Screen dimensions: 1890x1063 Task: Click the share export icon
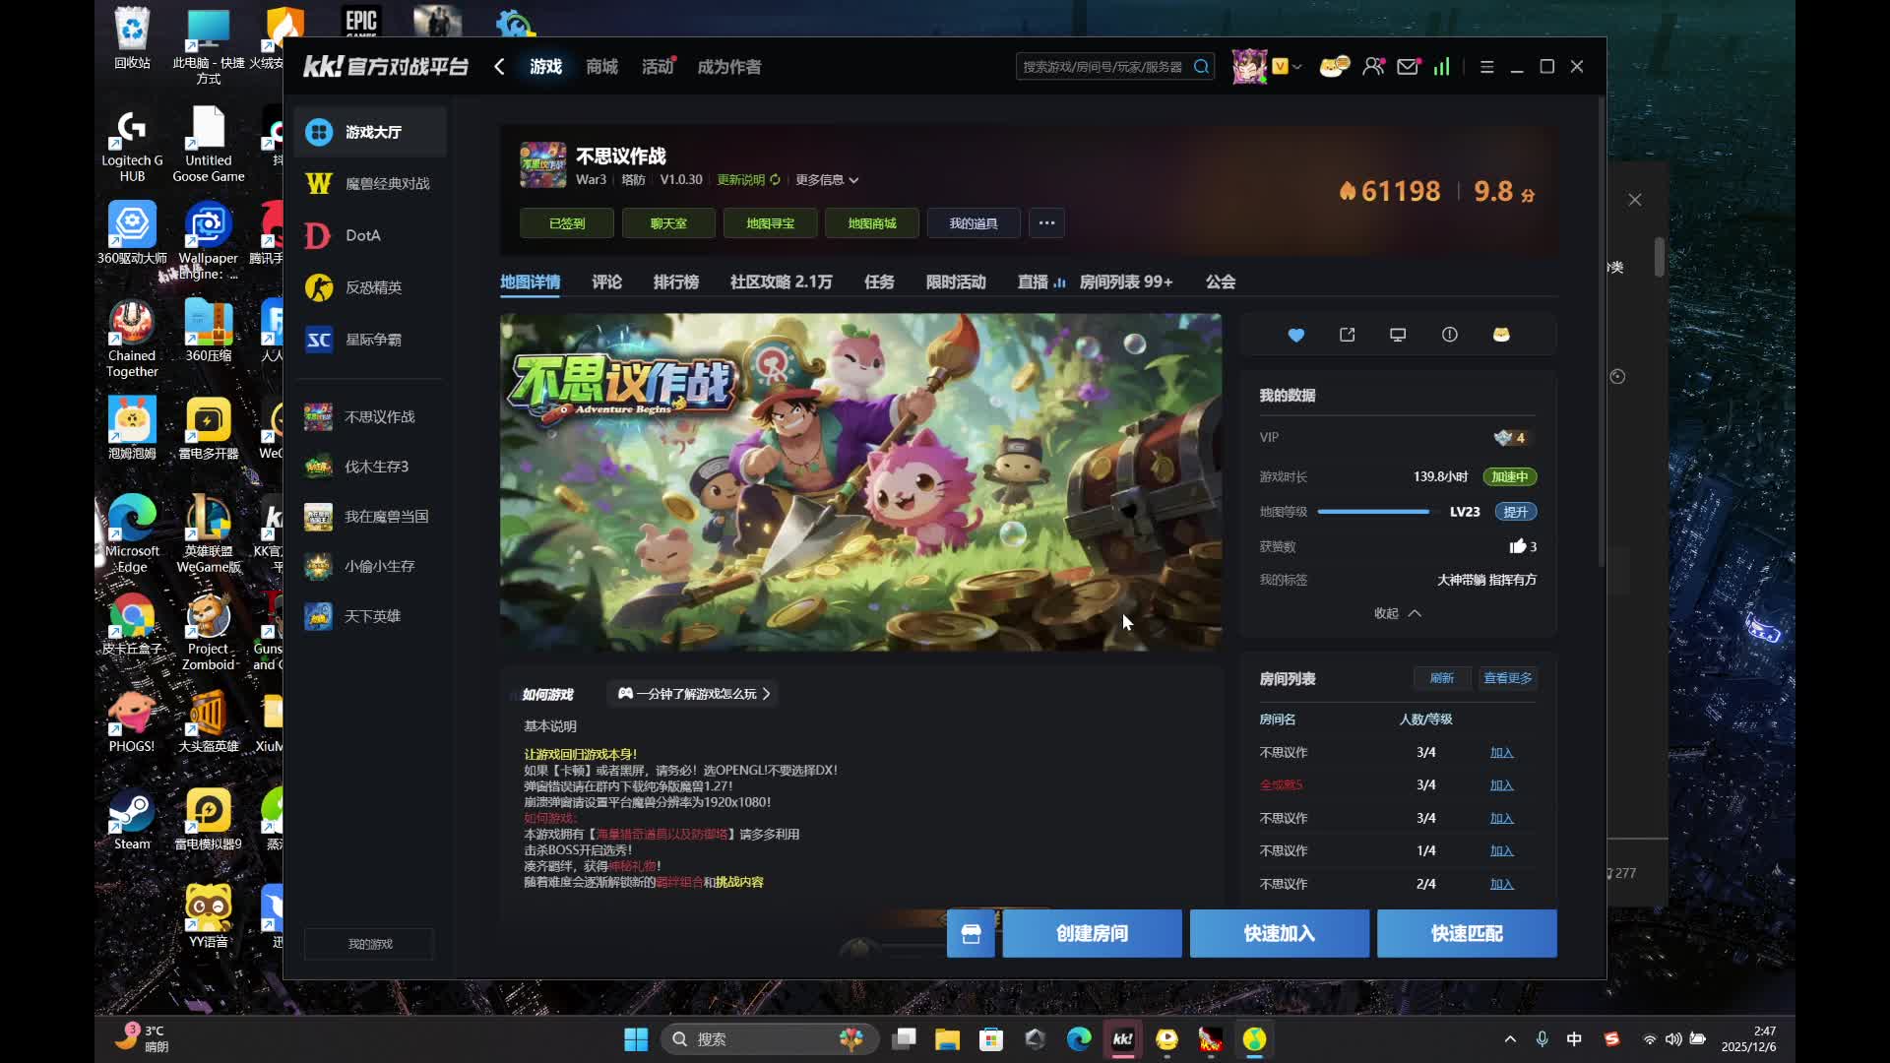tap(1347, 335)
